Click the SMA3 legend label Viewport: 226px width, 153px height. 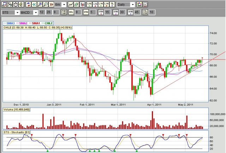pyautogui.click(x=11, y=23)
